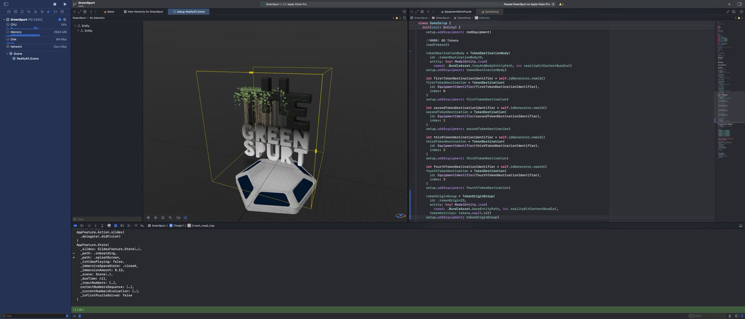
Task: Click the orientation gizmo in scene viewer
Action: click(400, 216)
